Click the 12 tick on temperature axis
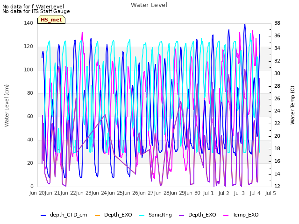The height and width of the screenshot is (224, 299). click(277, 186)
